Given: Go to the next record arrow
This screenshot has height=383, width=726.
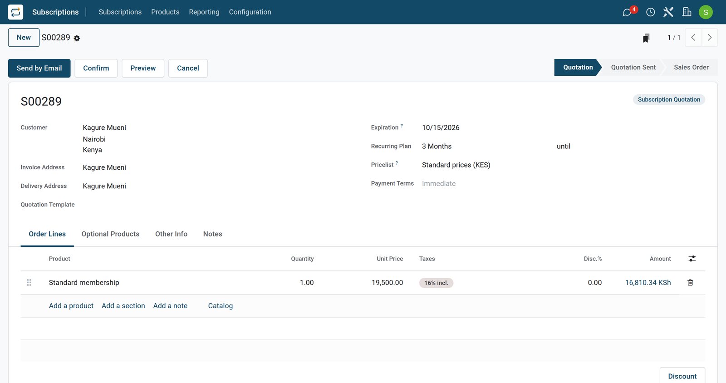Looking at the screenshot, I should pos(710,38).
